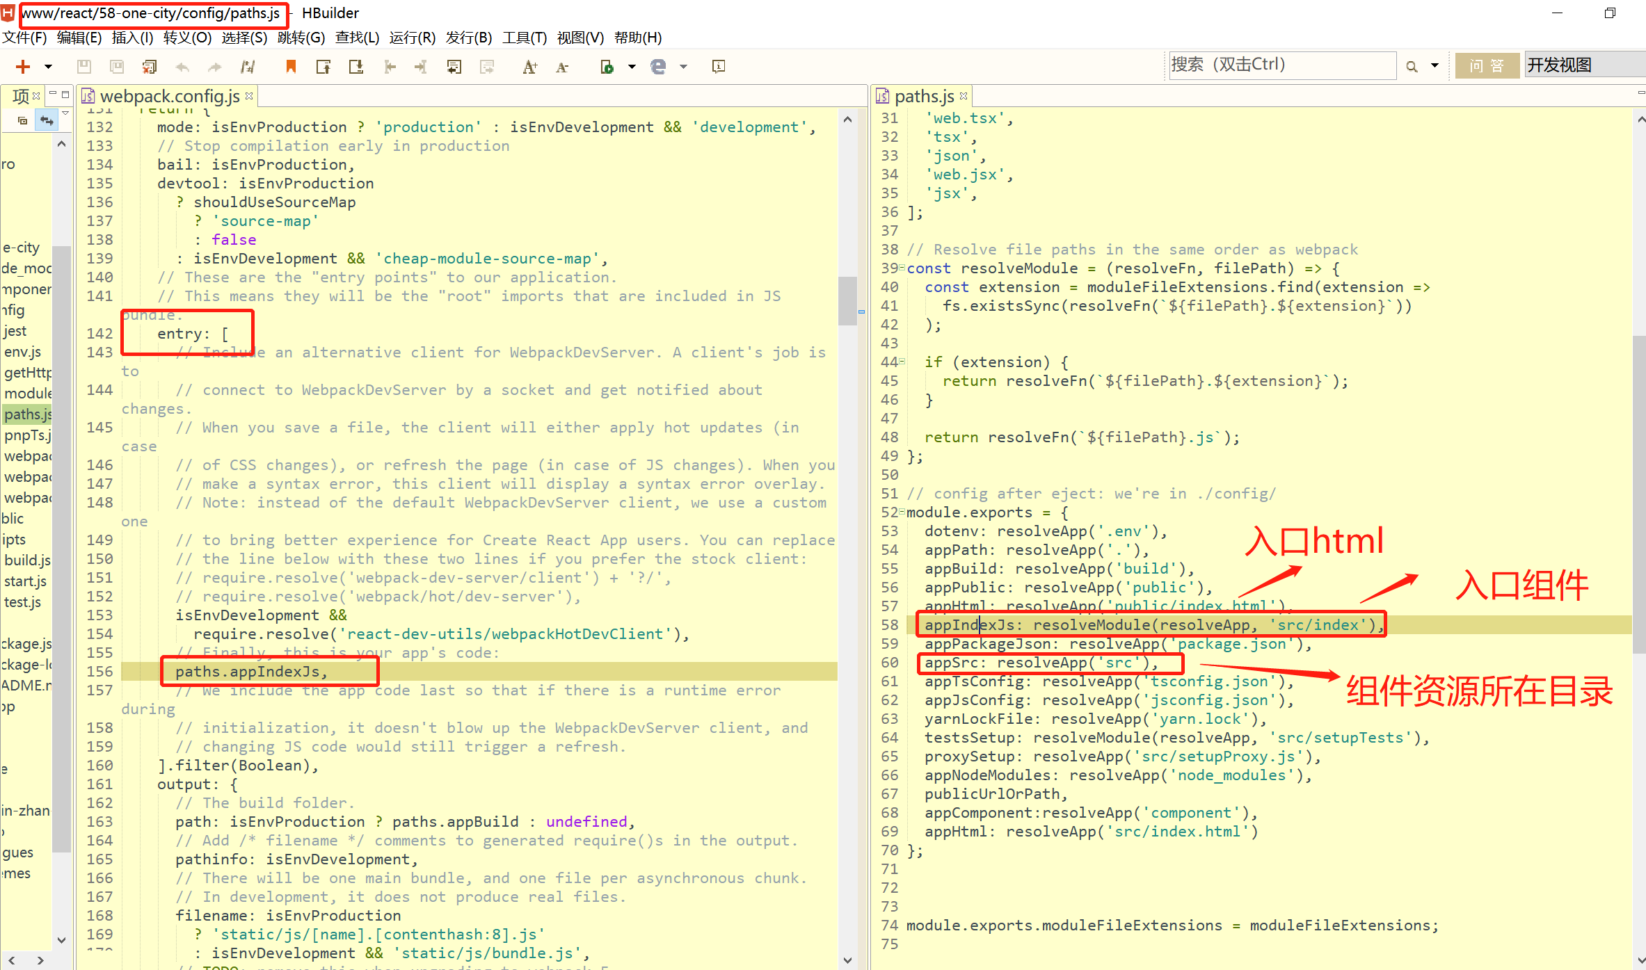Open the 帮助(H) menu
This screenshot has height=970, width=1646.
pyautogui.click(x=638, y=38)
